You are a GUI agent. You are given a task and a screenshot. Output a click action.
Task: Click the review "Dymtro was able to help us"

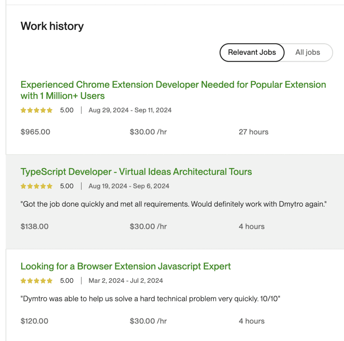150,299
